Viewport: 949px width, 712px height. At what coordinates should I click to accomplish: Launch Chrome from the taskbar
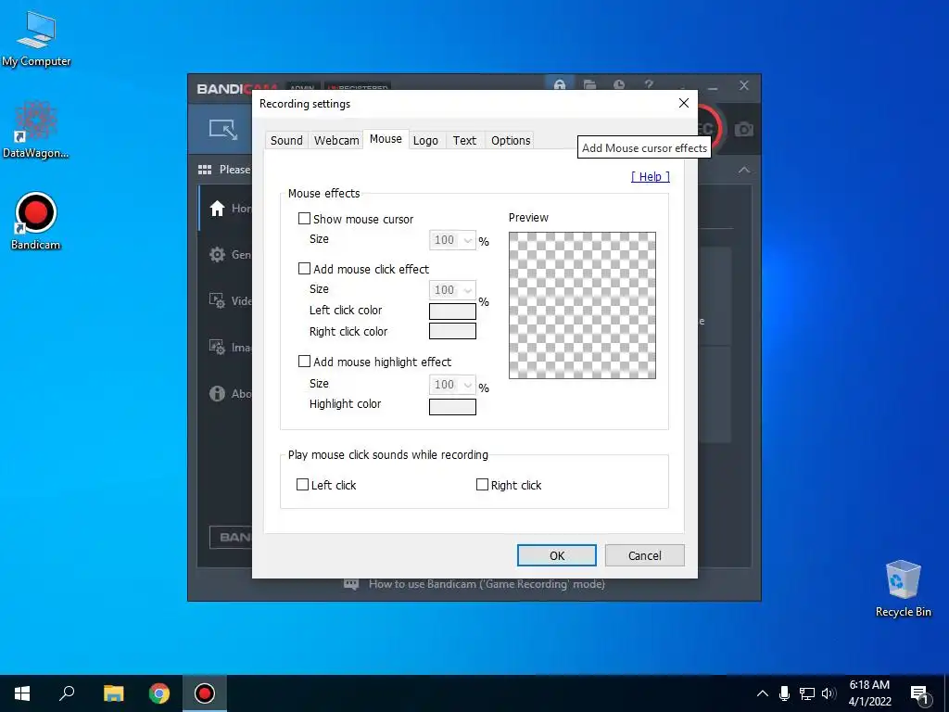[x=159, y=693]
